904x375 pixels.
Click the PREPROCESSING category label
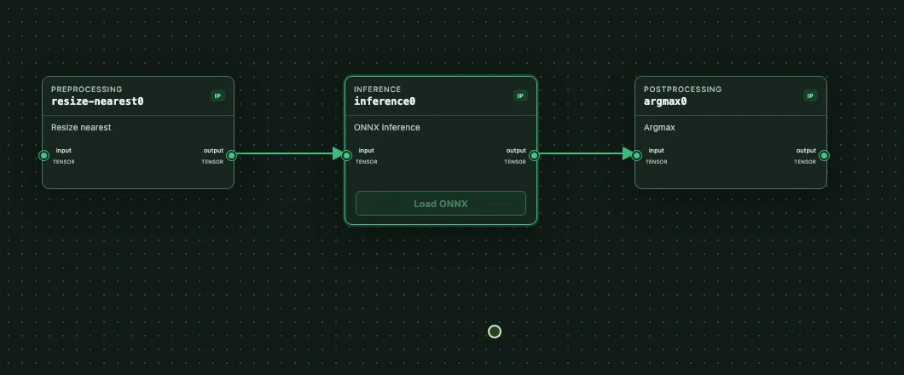(86, 89)
